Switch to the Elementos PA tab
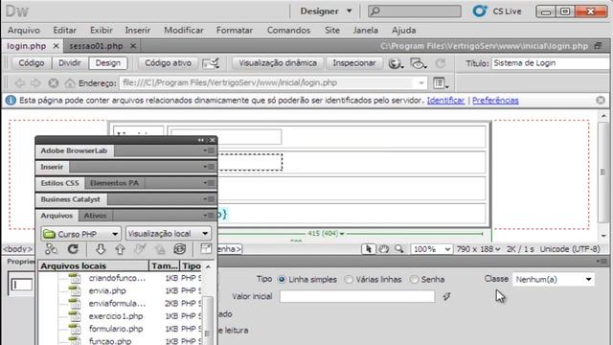Screen dimensions: 613x345 114,183
